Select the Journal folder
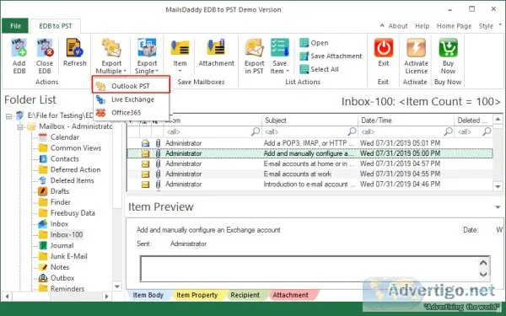506x316 pixels. 62,245
